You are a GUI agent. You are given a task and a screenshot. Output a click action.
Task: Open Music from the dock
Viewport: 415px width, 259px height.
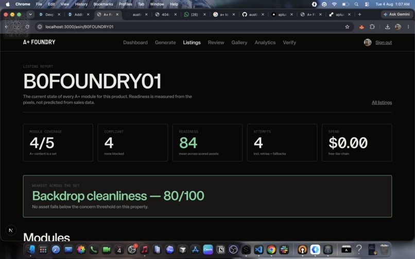click(x=145, y=249)
